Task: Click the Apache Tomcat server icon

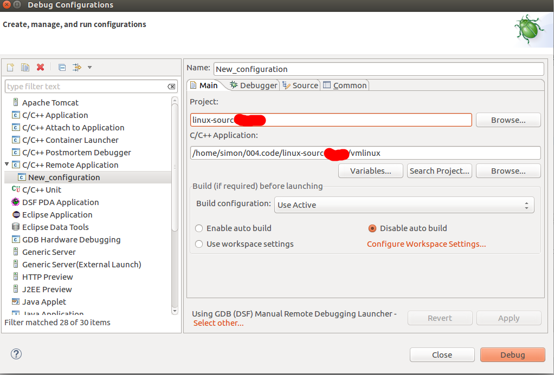Action: [16, 102]
